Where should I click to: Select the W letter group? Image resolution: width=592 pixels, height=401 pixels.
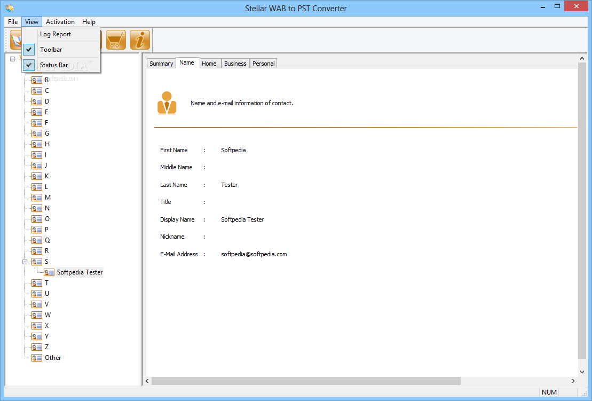tap(48, 315)
